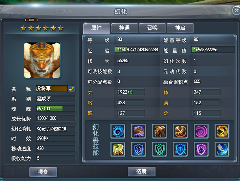Switch to the 神启 tab
The height and width of the screenshot is (181, 240).
[180, 28]
